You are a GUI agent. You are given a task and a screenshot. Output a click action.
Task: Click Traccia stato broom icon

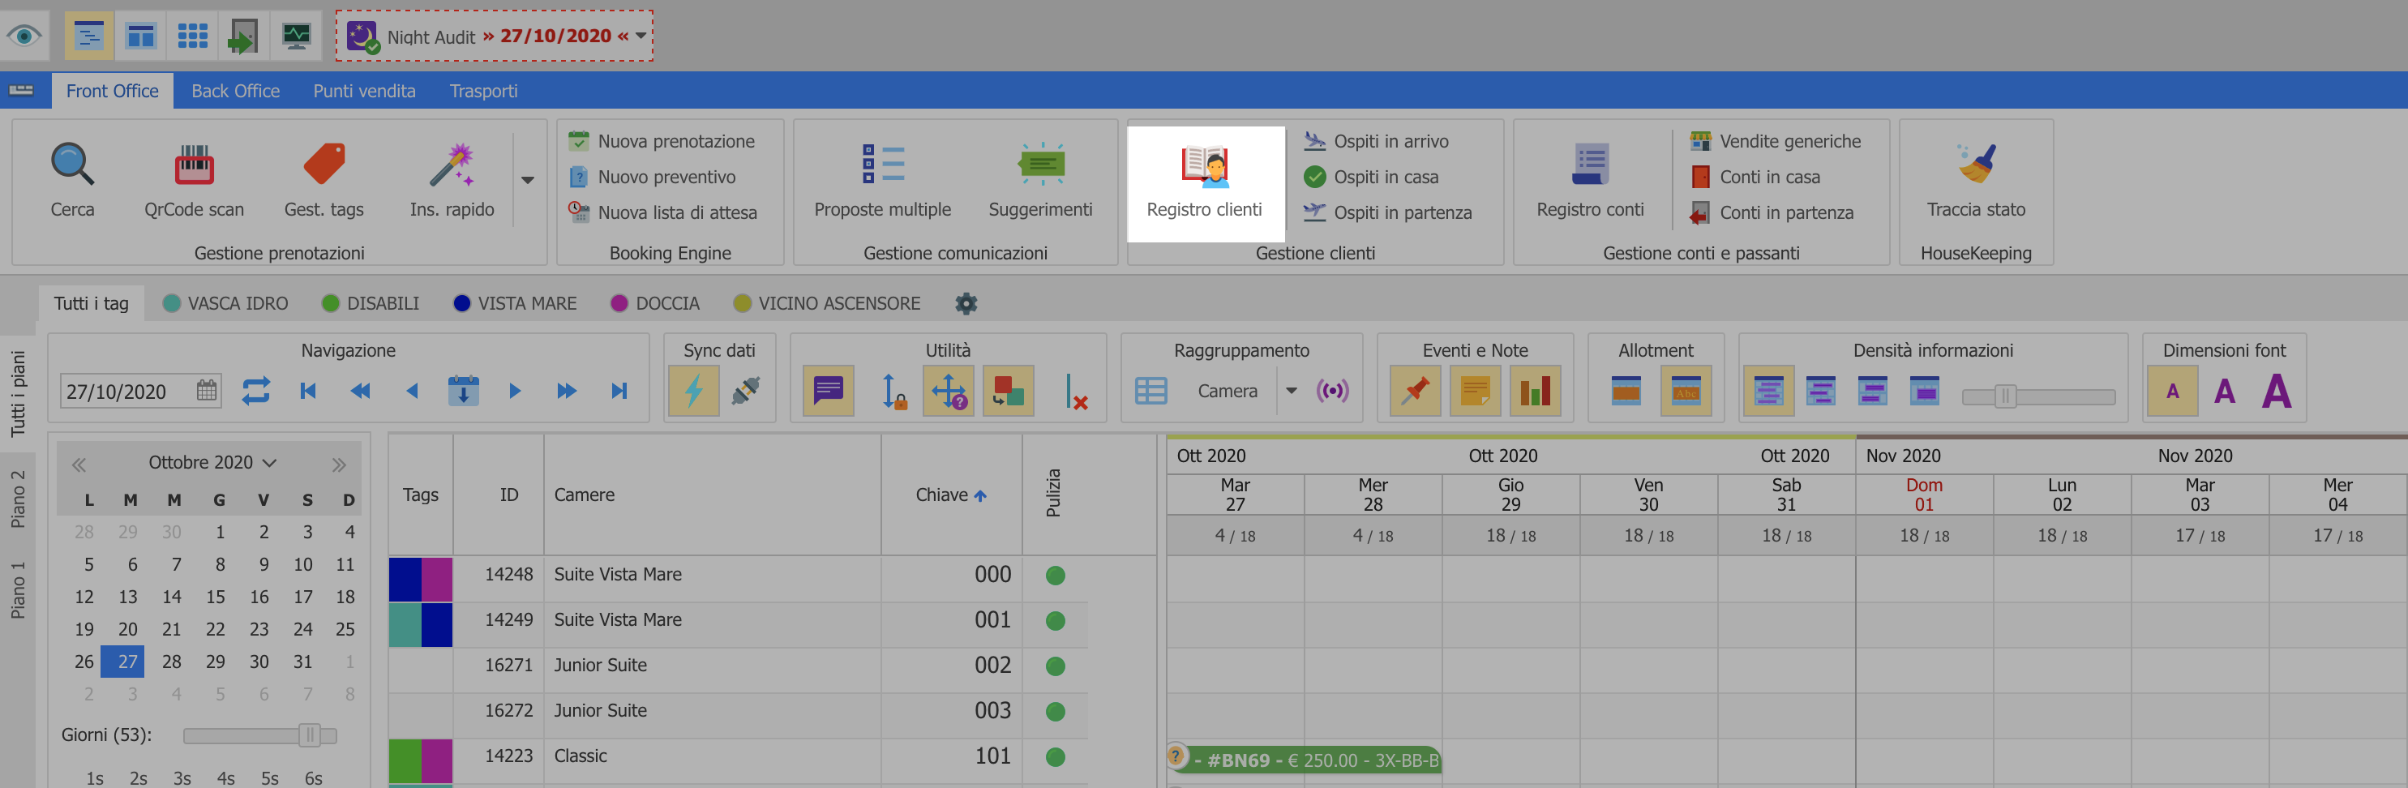pyautogui.click(x=1976, y=163)
